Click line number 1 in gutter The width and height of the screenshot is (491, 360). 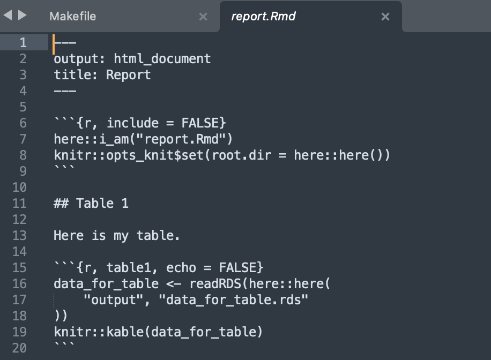pos(23,42)
